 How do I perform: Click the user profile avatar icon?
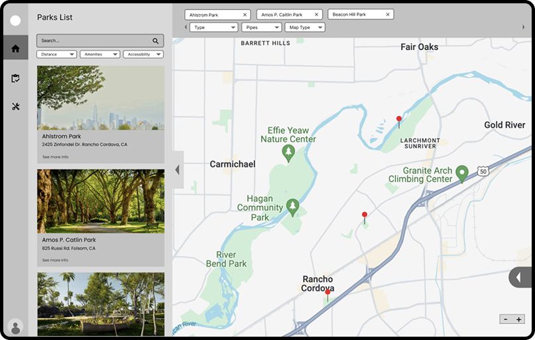[x=15, y=327]
